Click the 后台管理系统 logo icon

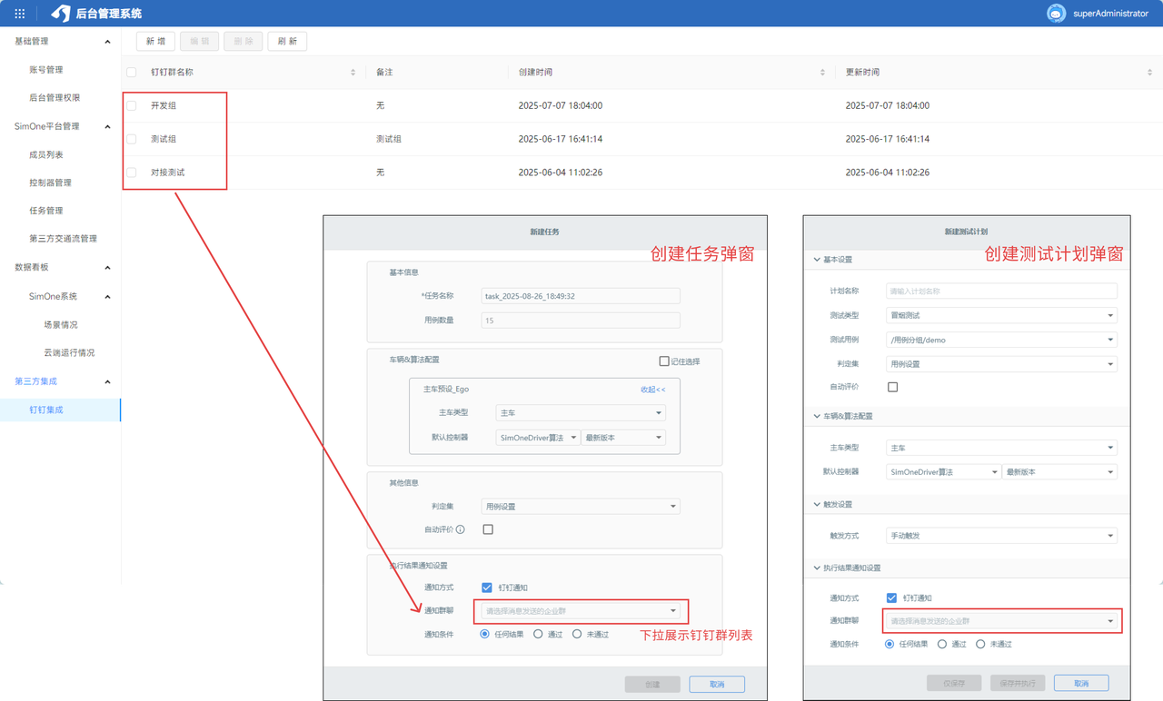60,14
